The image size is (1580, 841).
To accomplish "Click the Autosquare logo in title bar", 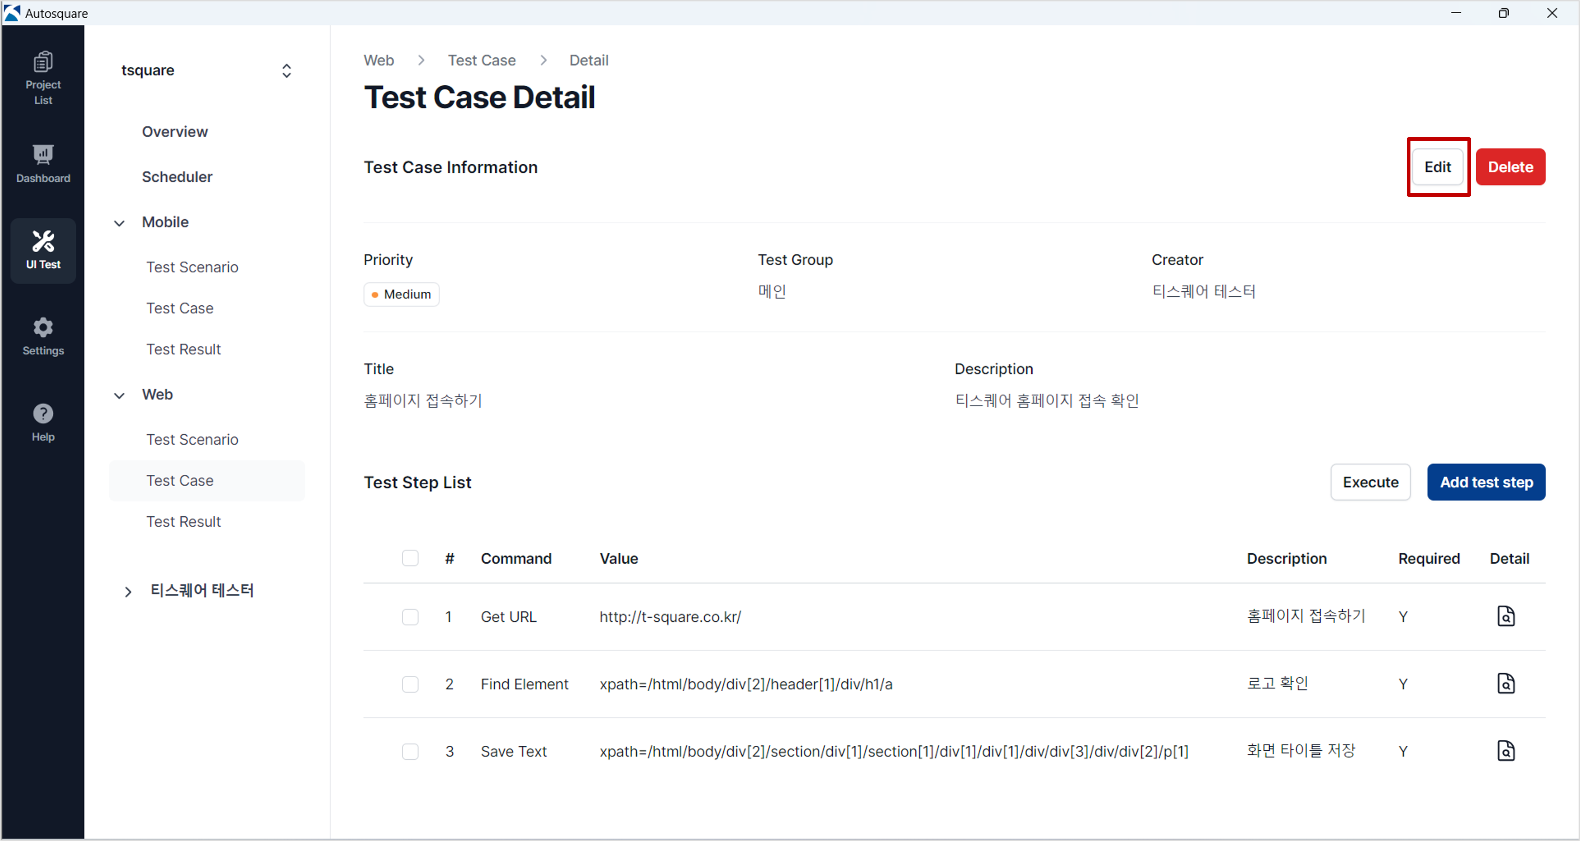I will coord(12,13).
